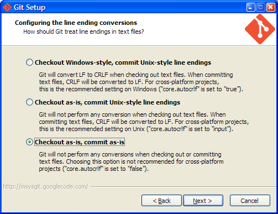Select the Checkout as-is, commit as-is radio circle

(29, 142)
